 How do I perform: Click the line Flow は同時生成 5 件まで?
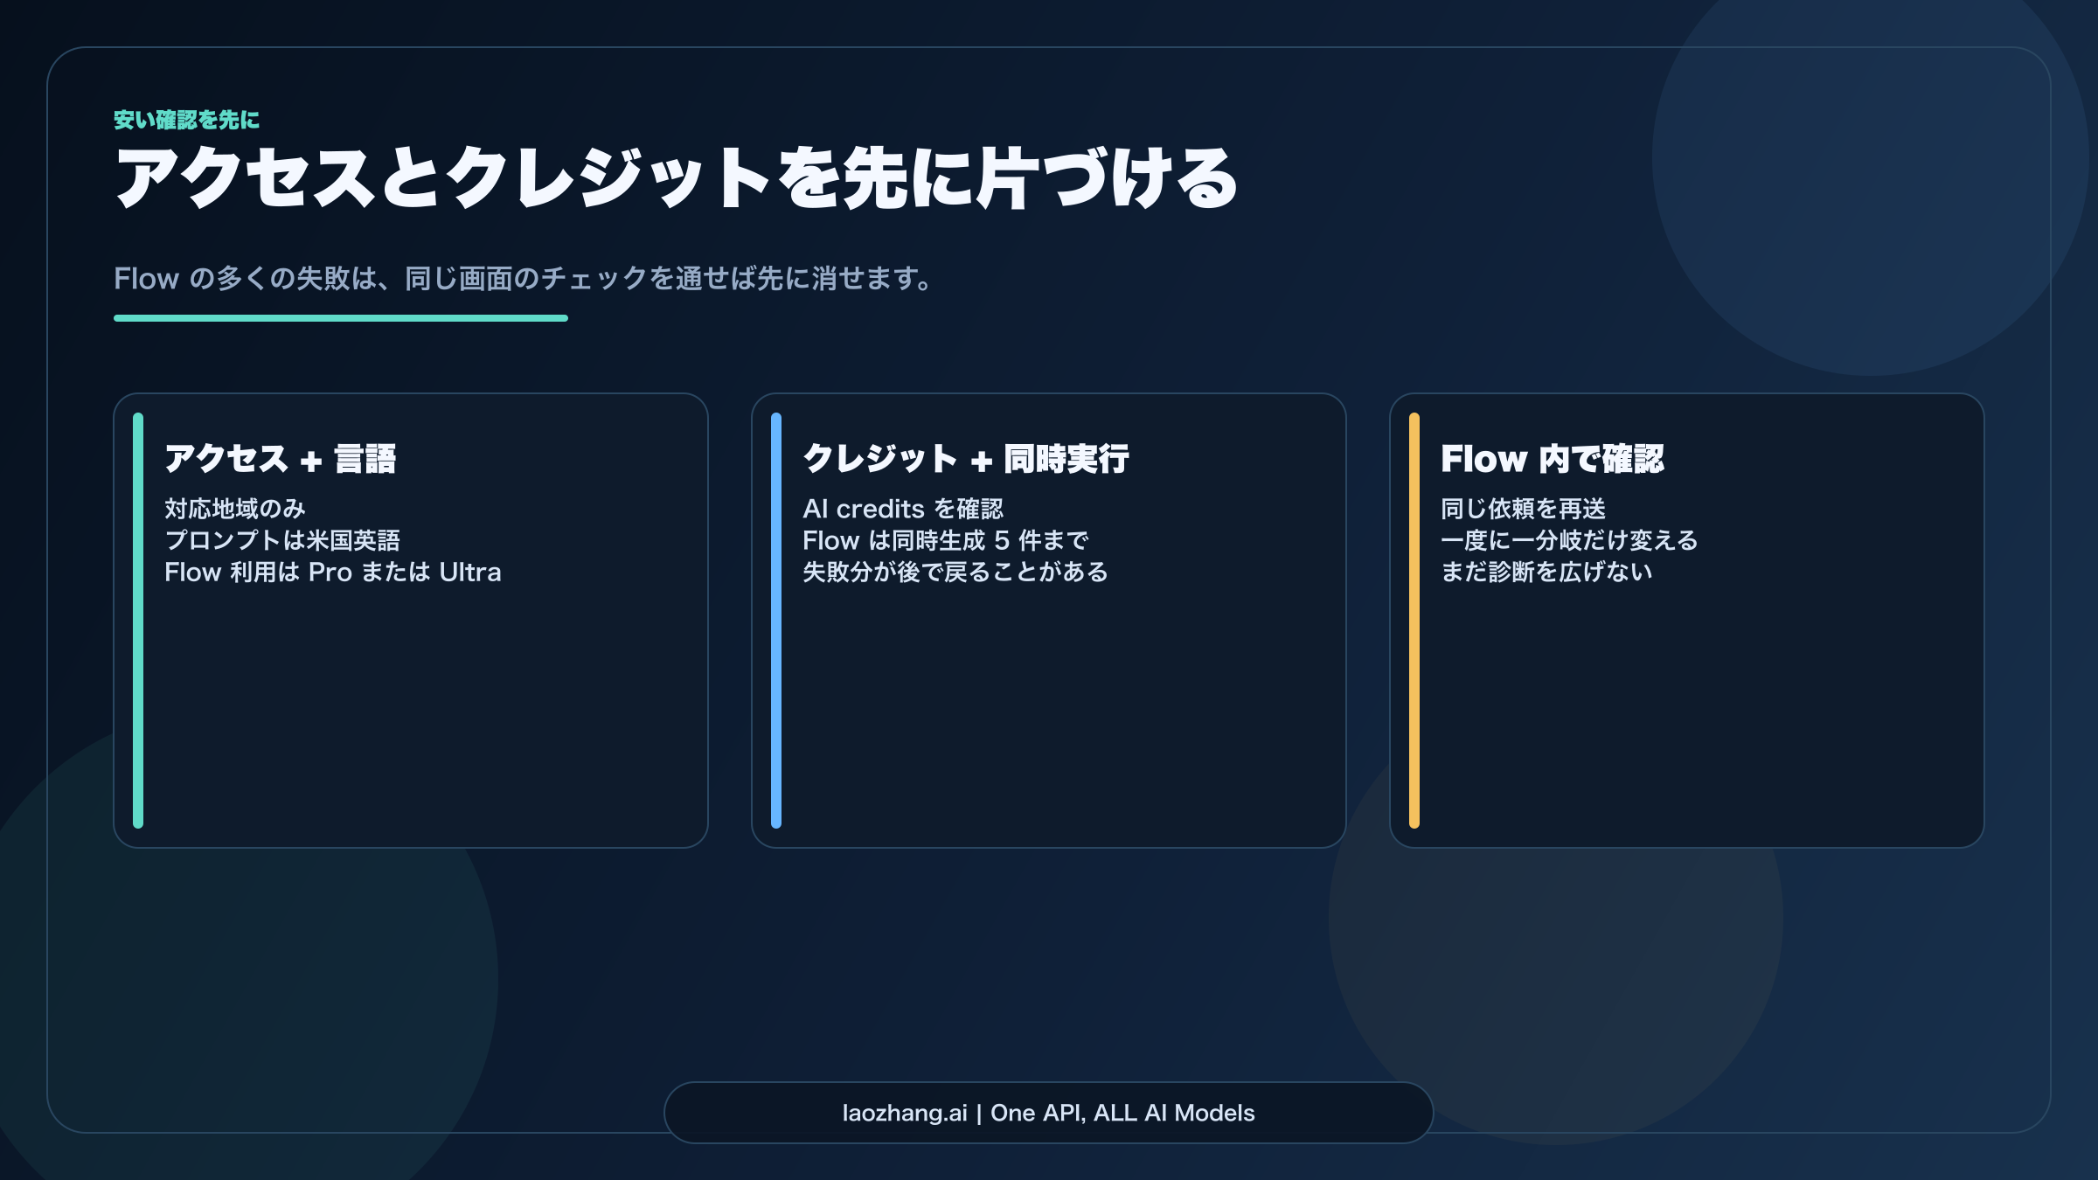pyautogui.click(x=944, y=540)
